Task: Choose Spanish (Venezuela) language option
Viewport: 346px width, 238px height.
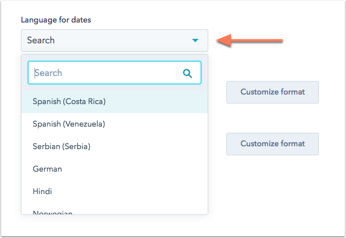Action: [69, 124]
